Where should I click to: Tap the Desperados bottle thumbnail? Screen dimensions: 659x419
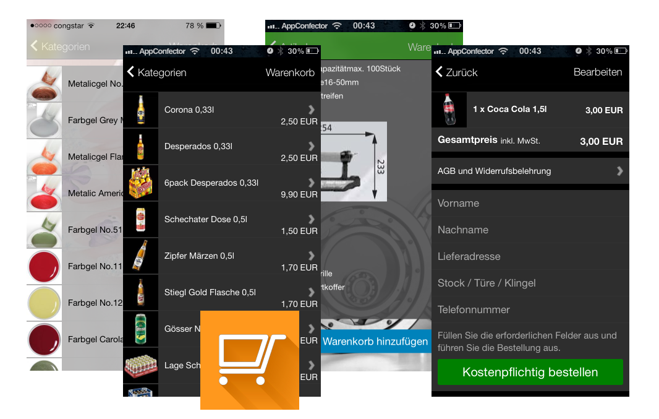(x=141, y=146)
